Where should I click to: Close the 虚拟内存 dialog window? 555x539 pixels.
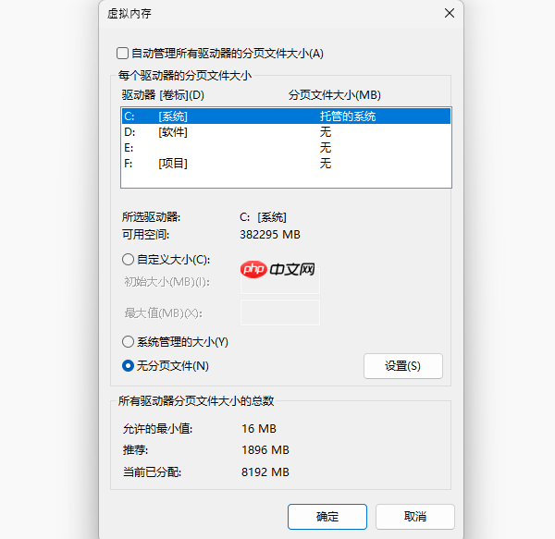click(449, 13)
